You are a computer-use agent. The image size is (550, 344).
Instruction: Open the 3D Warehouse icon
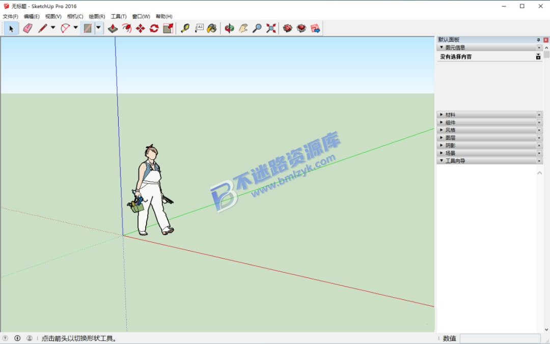pos(288,28)
